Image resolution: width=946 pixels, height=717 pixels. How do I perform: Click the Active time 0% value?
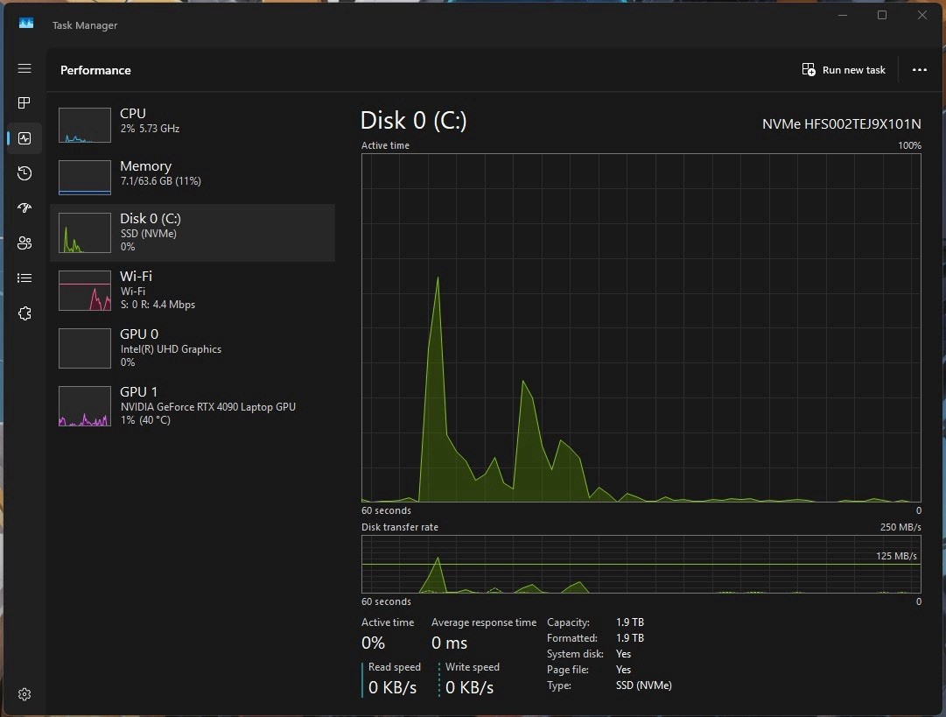point(373,643)
